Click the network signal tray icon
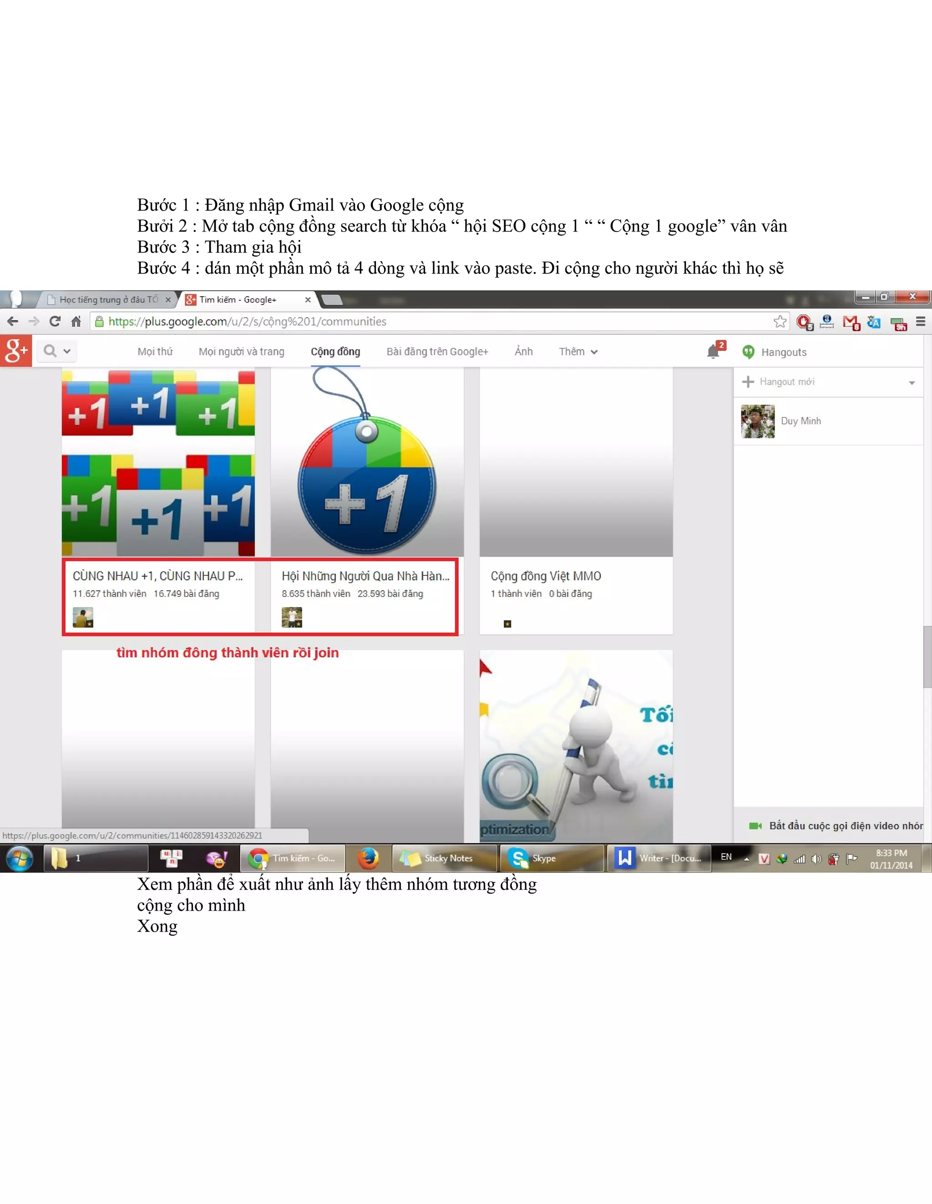 [x=799, y=859]
